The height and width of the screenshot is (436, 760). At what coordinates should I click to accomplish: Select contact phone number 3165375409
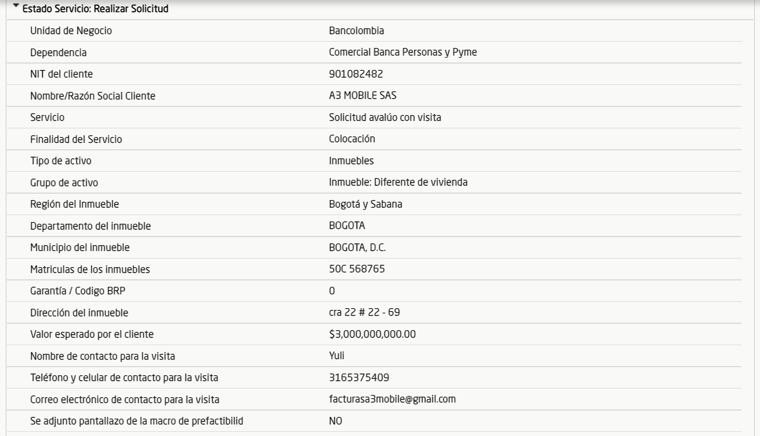coord(358,378)
